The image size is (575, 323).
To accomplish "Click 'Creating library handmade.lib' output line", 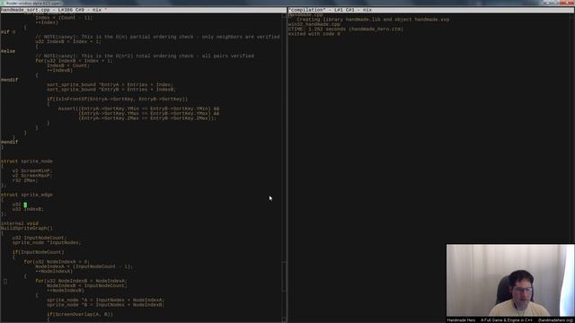I will coord(373,20).
